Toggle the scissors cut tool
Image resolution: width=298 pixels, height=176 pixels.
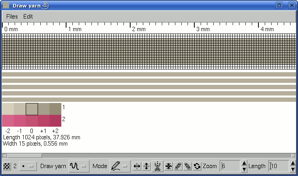[x=158, y=166]
